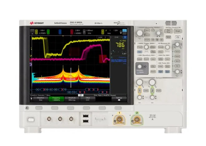Push the Meas key

pyautogui.click(x=160, y=52)
